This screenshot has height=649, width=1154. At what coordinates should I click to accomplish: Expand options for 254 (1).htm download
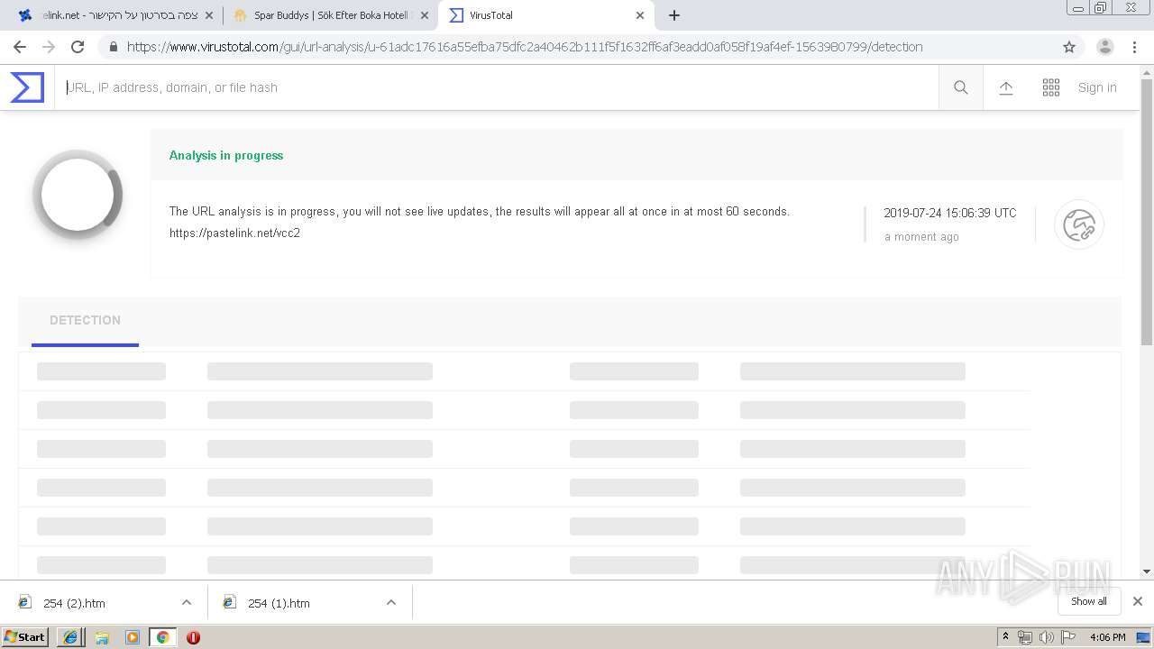tap(391, 602)
